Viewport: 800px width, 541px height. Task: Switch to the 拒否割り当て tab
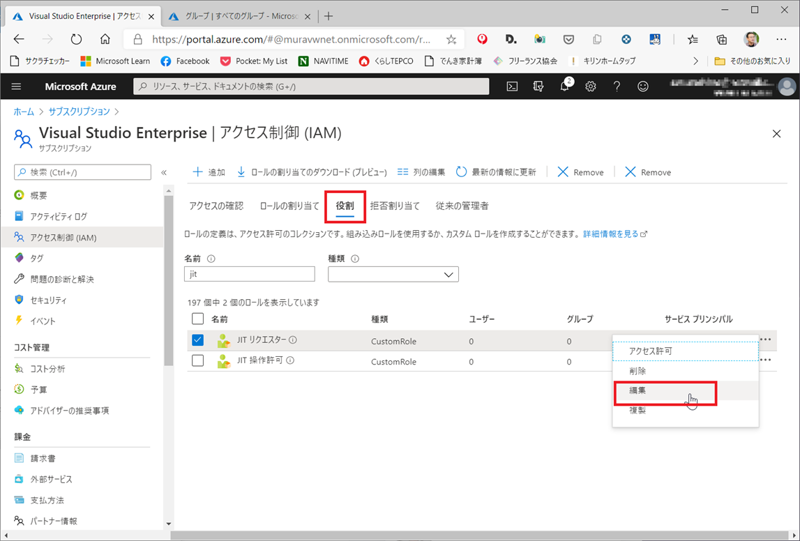pos(395,206)
